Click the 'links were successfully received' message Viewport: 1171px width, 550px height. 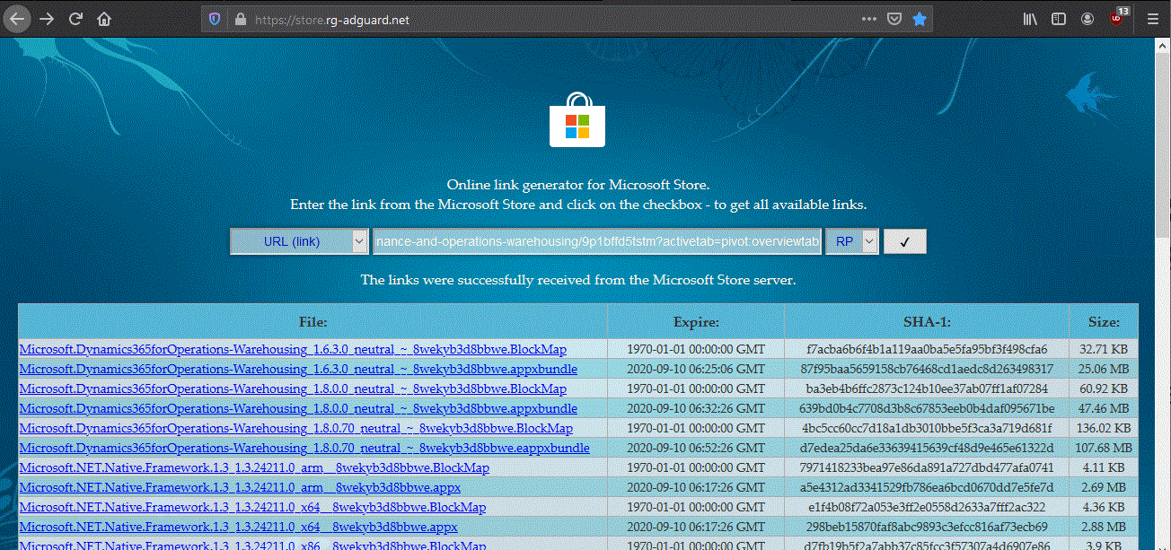(x=578, y=280)
